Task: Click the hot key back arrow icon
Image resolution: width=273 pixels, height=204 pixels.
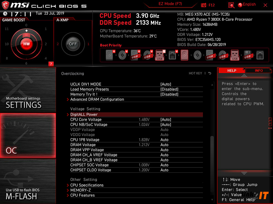Action: tap(210, 73)
